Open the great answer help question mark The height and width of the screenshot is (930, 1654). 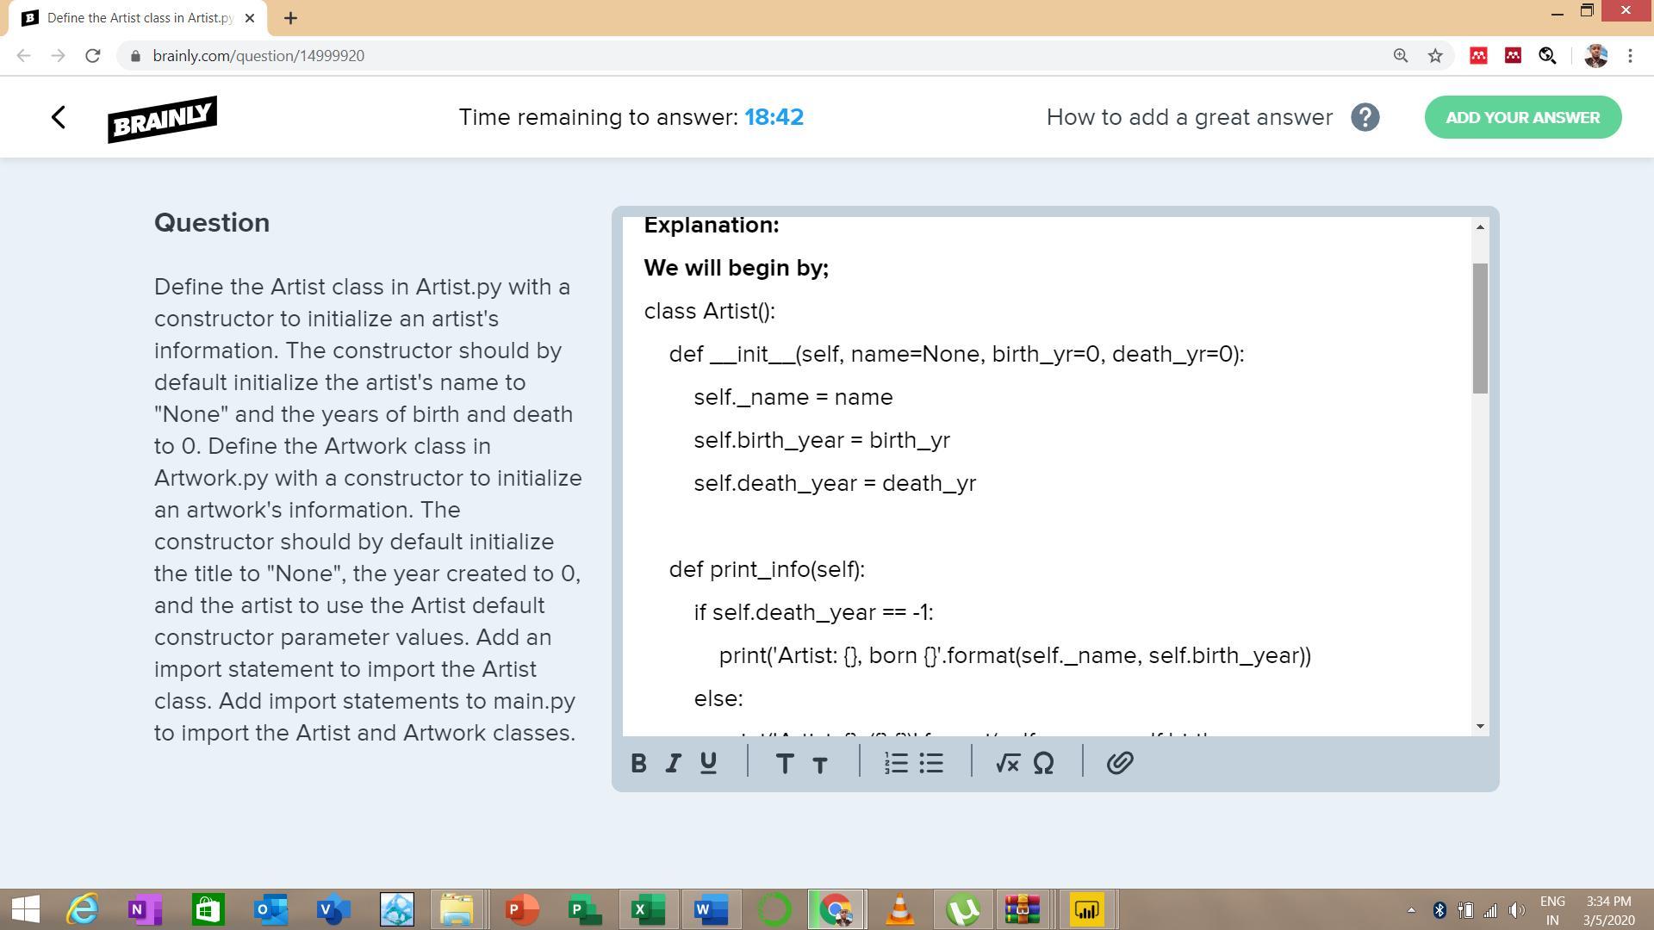click(1365, 118)
